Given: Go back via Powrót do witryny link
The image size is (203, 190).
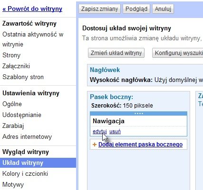Looking at the screenshot, I should pyautogui.click(x=32, y=9).
